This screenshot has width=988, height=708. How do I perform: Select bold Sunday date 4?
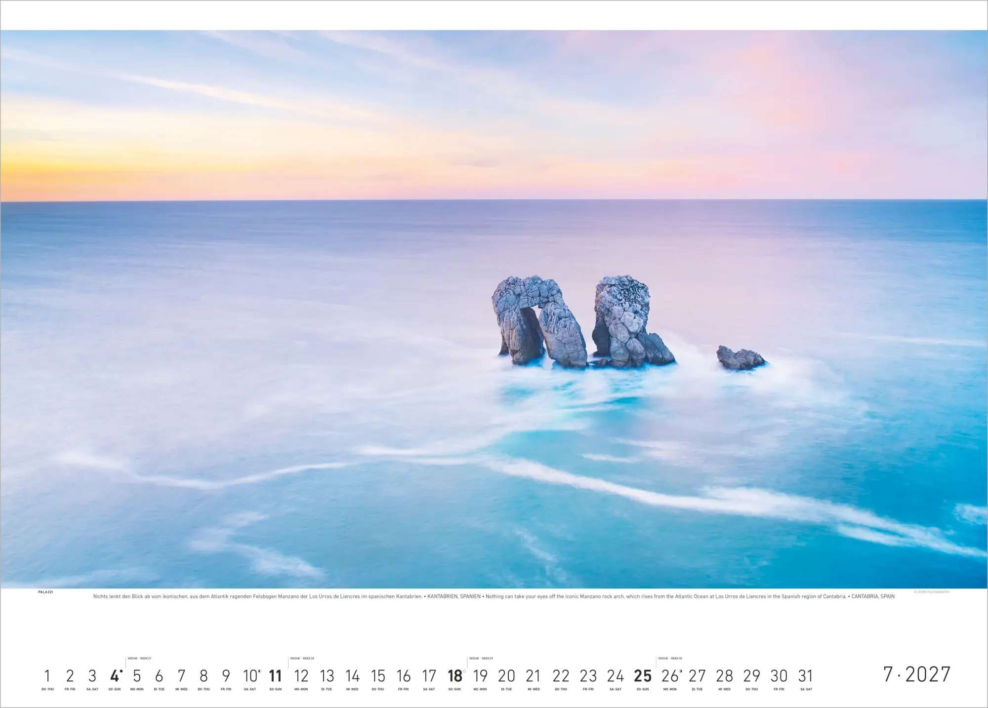click(x=115, y=675)
